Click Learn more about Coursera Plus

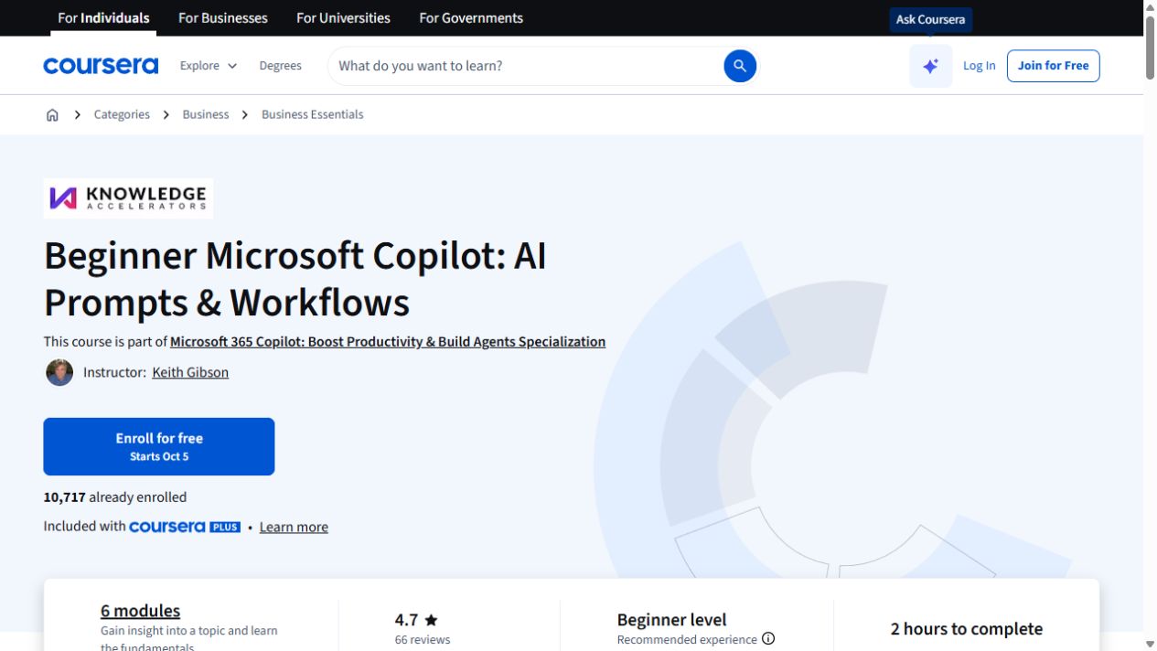coord(294,527)
